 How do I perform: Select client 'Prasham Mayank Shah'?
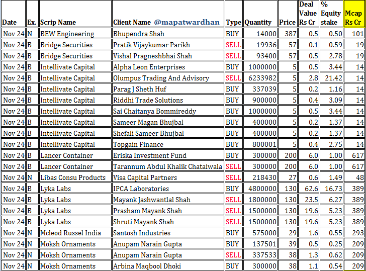pos(168,211)
